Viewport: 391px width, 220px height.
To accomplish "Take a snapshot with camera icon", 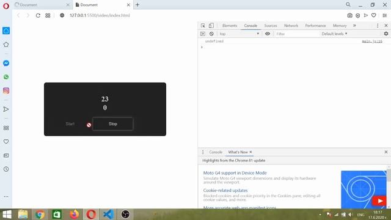I will [350, 15].
